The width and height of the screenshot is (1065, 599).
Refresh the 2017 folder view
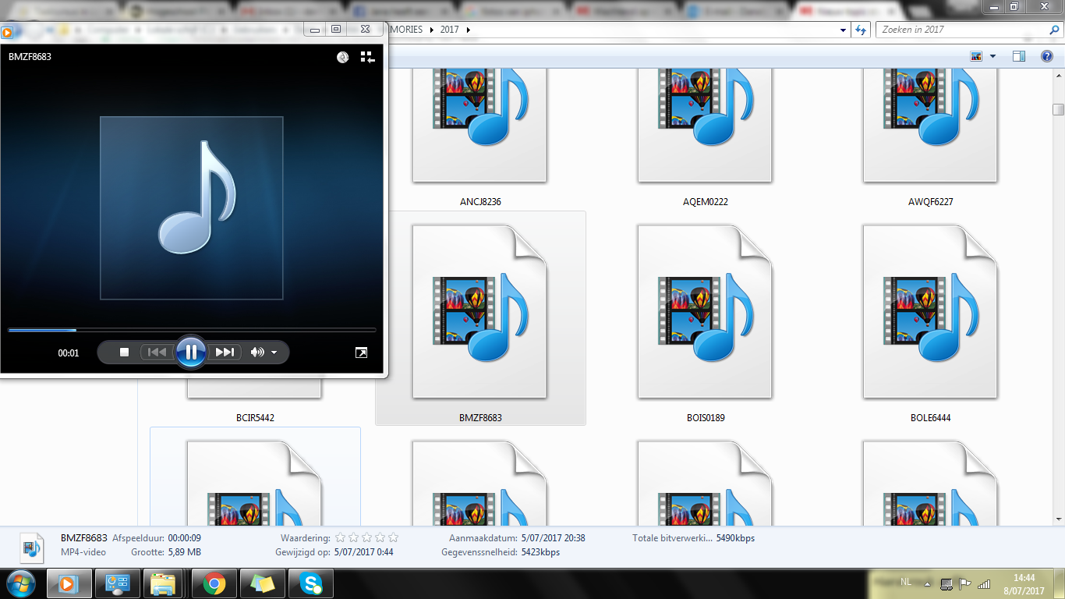[861, 30]
